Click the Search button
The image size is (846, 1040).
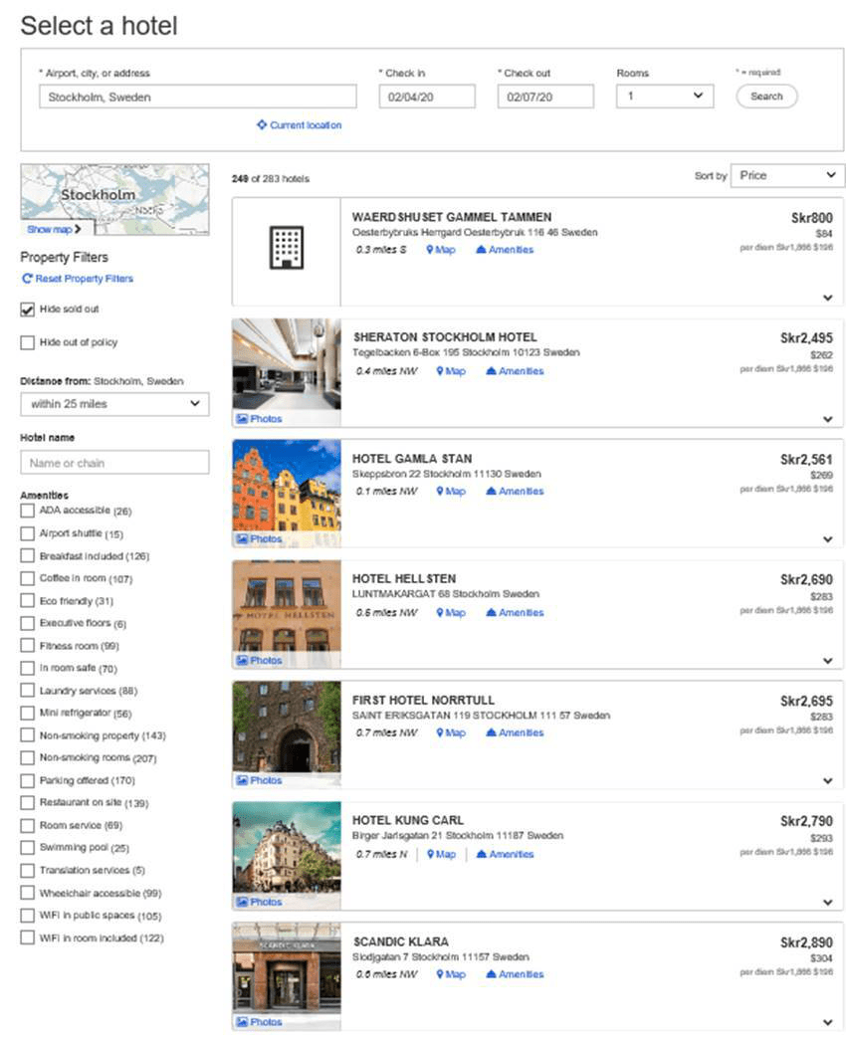766,97
